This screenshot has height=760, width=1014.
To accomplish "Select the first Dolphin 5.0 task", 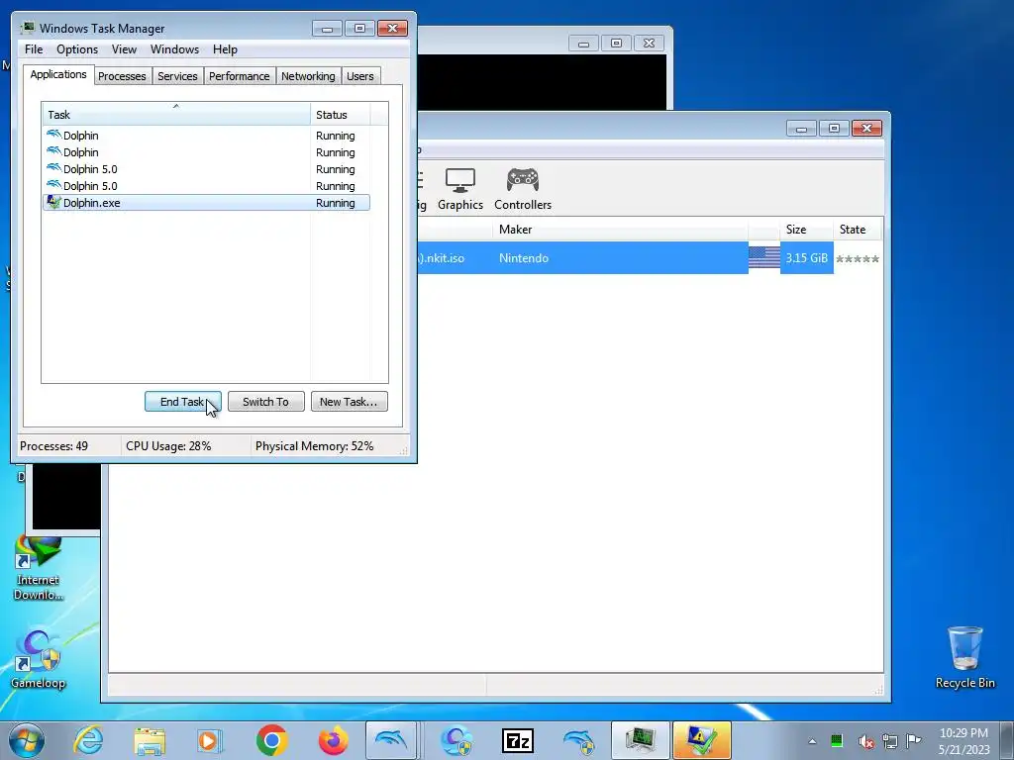I will (206, 169).
